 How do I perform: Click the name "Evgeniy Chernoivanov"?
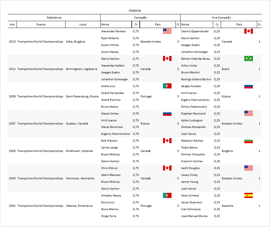[116, 134]
